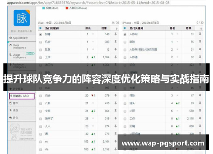The width and height of the screenshot is (213, 154).
Task: Click the 2,152 result value in da row
Action: pos(106,149)
